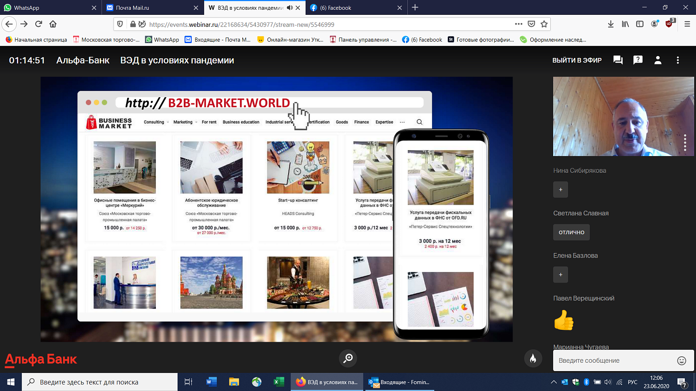Click the ОТЛИЧНО message from Светлана Славная
This screenshot has width=696, height=391.
[x=571, y=232]
